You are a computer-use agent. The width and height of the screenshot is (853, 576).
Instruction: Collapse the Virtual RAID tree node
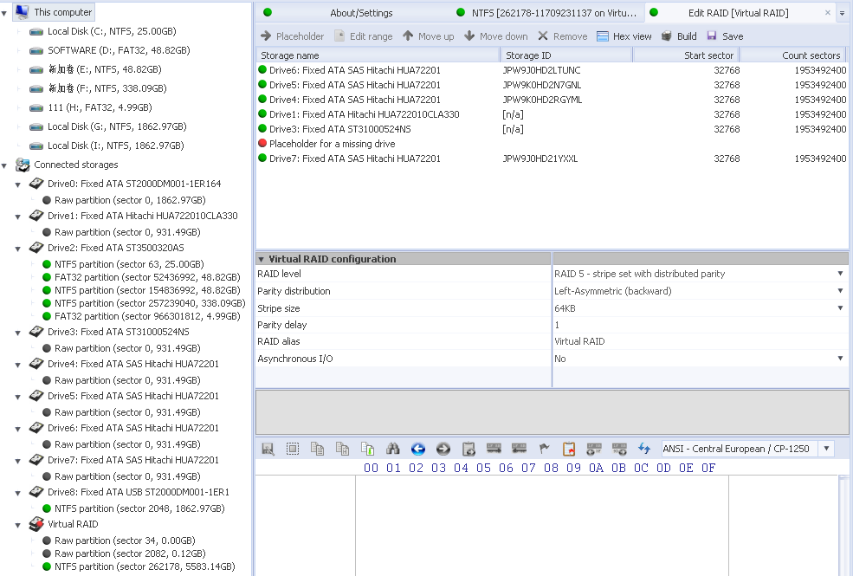(x=18, y=526)
